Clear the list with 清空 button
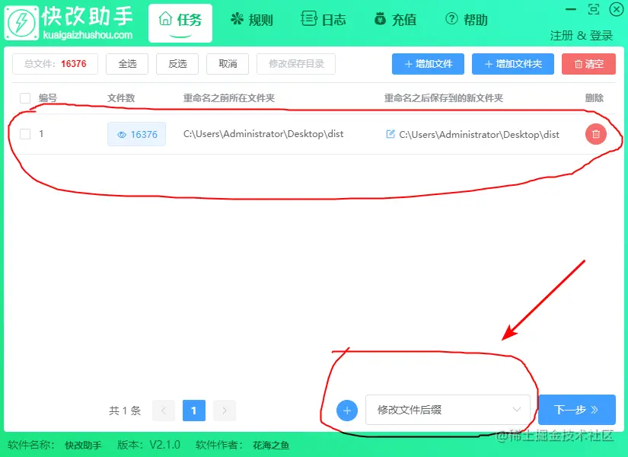Image resolution: width=628 pixels, height=457 pixels. click(588, 64)
